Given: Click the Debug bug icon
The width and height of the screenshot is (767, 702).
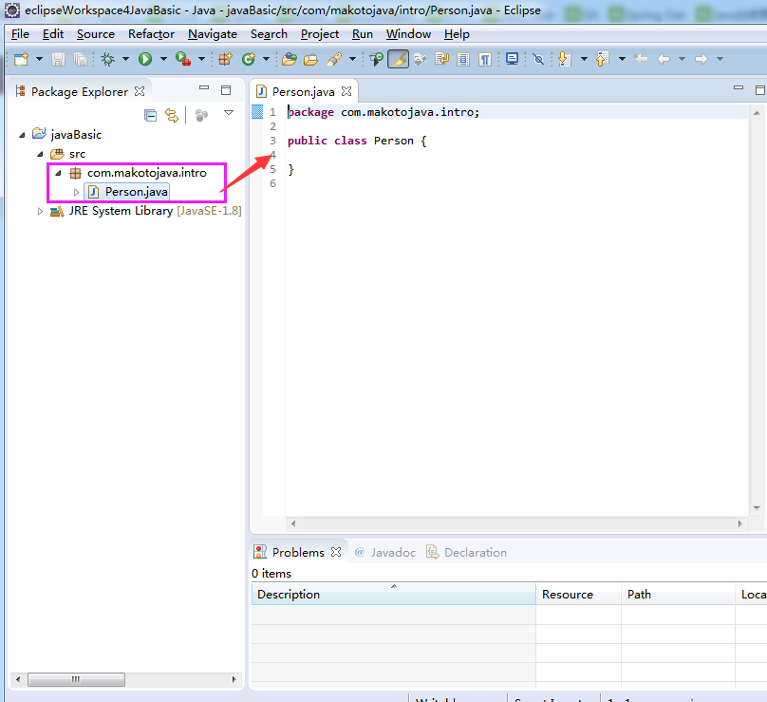Looking at the screenshot, I should (x=107, y=59).
